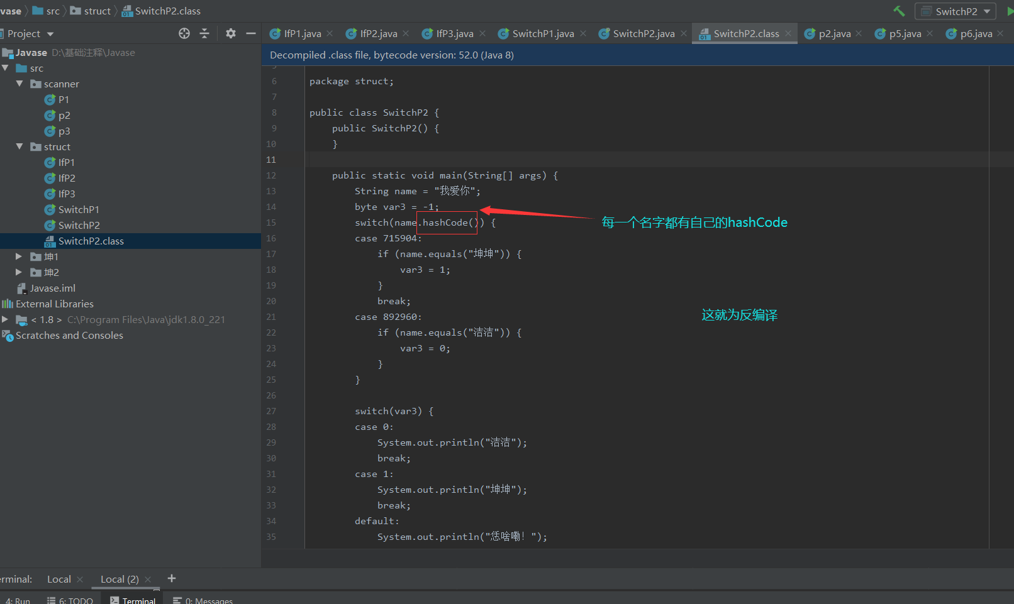The width and height of the screenshot is (1014, 604).
Task: Open the TODO tool window
Action: pyautogui.click(x=70, y=600)
